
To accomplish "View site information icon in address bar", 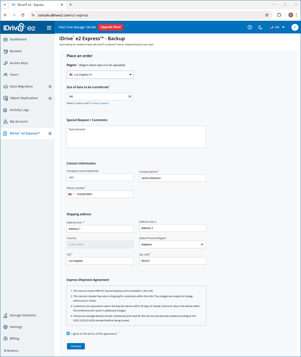I will coord(33,15).
